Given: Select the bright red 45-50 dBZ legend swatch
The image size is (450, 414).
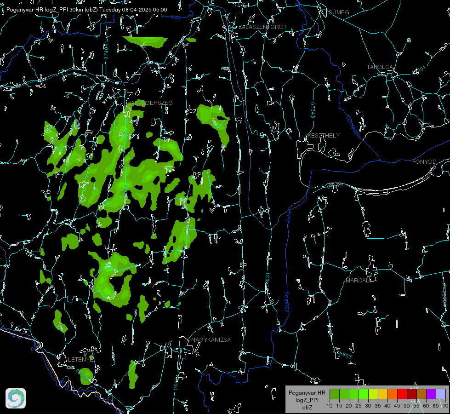Looking at the screenshot, I should point(402,394).
